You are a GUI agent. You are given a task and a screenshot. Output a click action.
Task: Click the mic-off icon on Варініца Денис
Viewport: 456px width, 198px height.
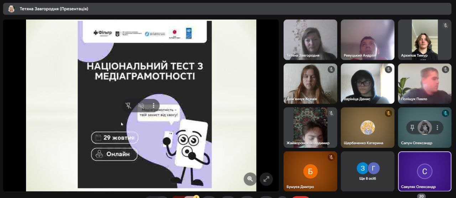coord(388,69)
